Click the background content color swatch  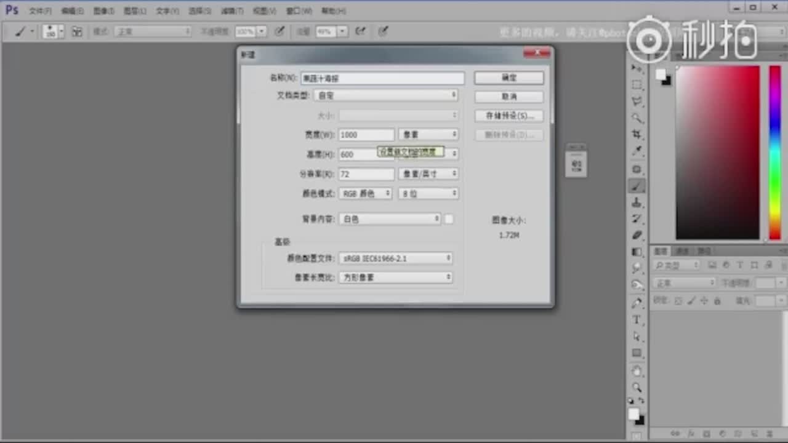pos(449,219)
